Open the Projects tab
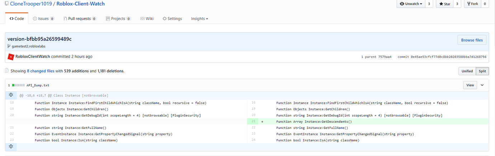 [x=118, y=19]
